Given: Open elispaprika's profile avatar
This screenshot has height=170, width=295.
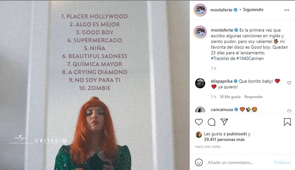Looking at the screenshot, I should [x=200, y=83].
